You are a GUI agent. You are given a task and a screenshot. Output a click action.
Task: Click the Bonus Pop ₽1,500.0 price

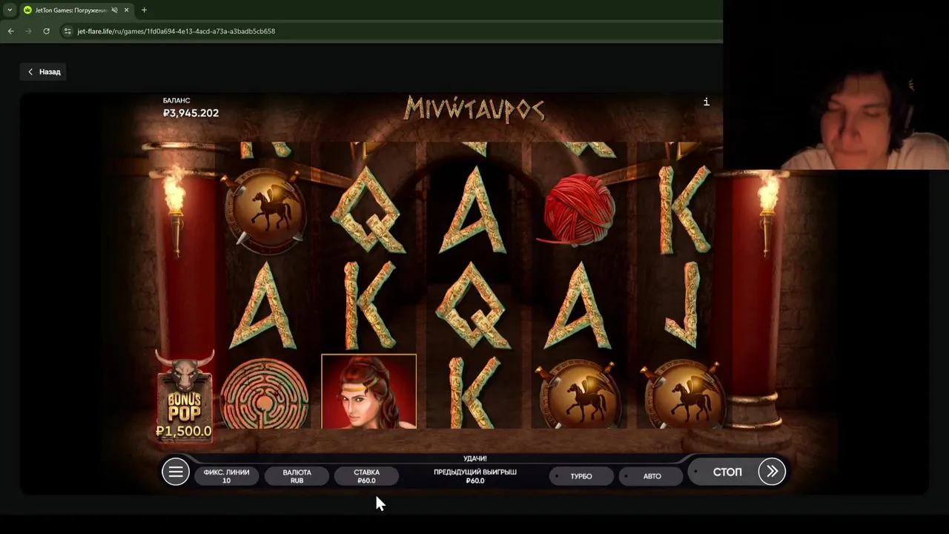pos(184,431)
